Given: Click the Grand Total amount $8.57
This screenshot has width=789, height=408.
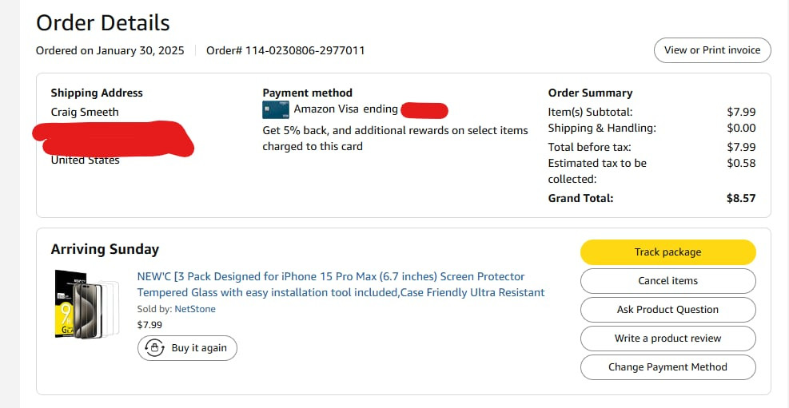Looking at the screenshot, I should [x=739, y=198].
